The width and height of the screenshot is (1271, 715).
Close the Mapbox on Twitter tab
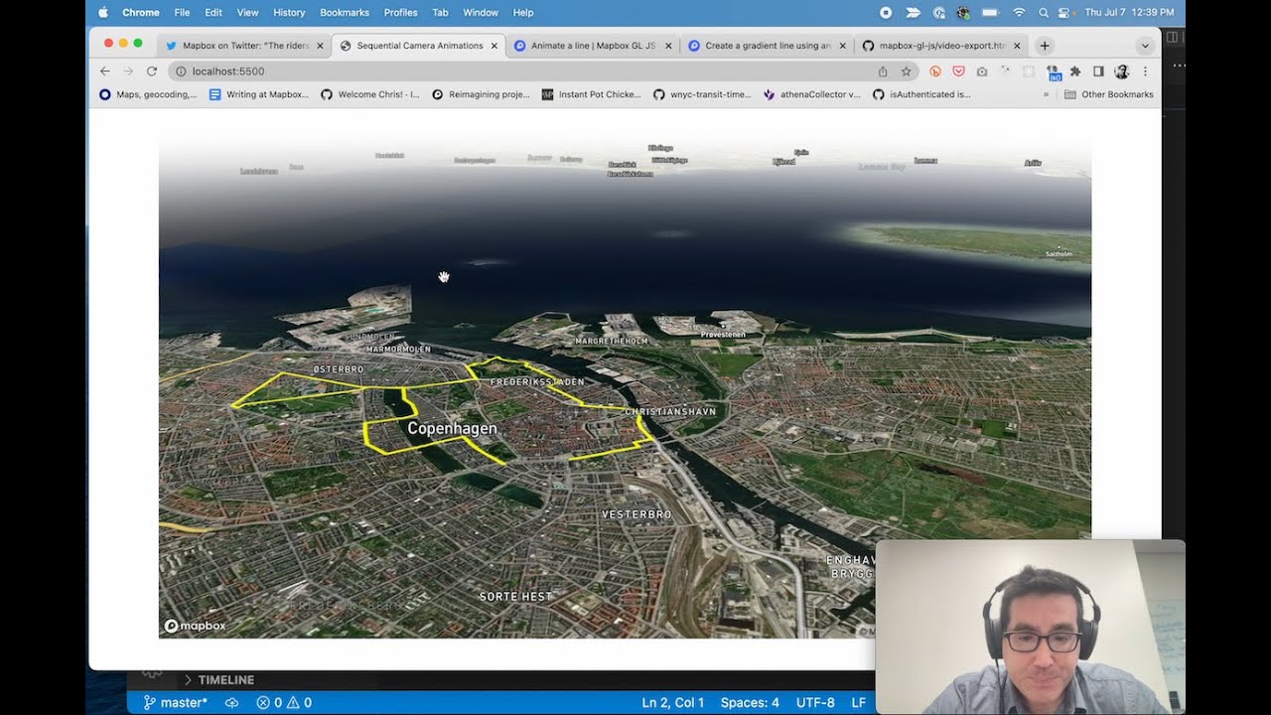pos(320,46)
